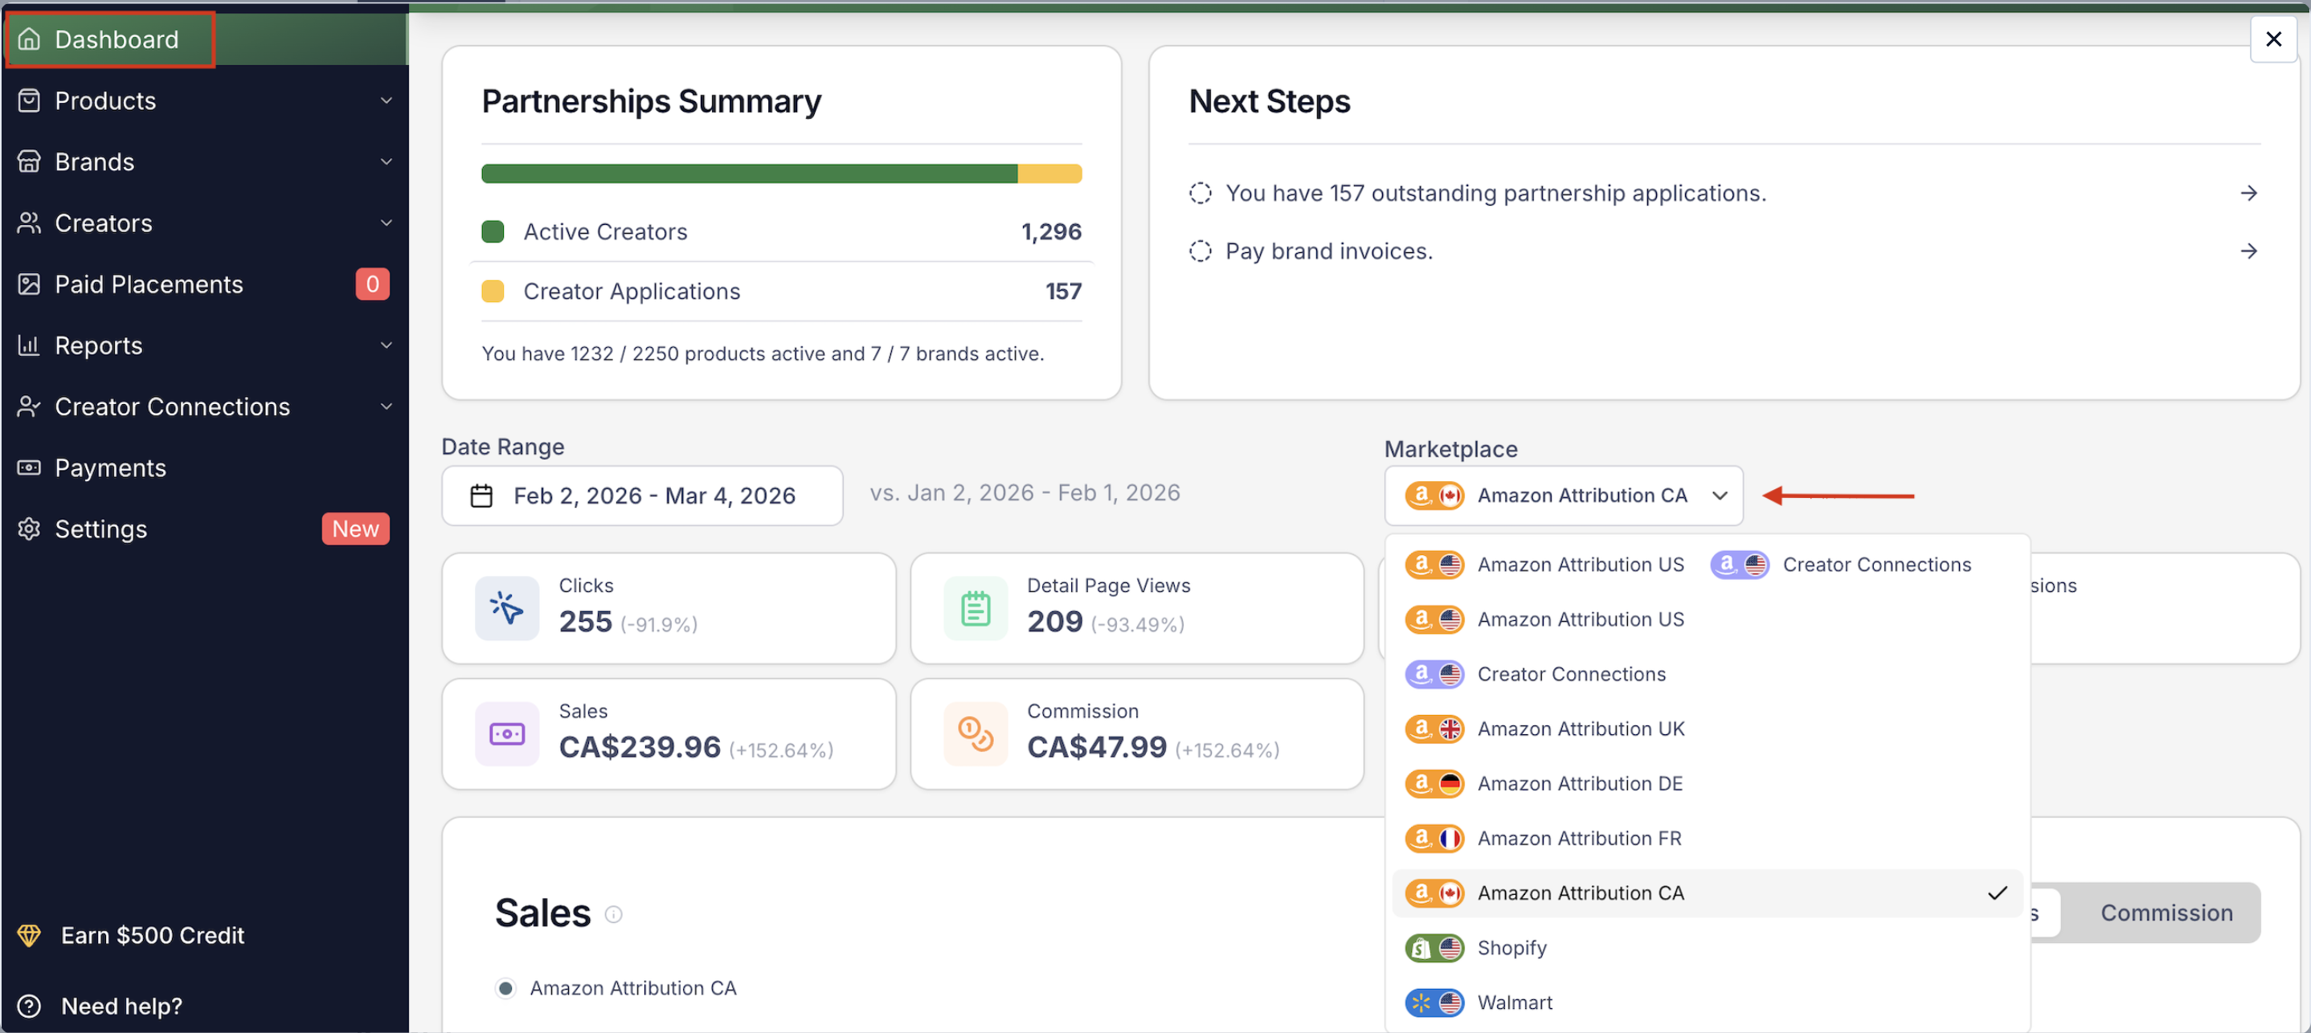Open the Marketplace dropdown selector

click(x=1563, y=496)
